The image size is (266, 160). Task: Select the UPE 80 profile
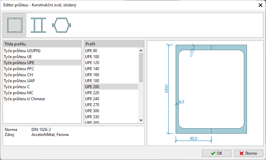(x=91, y=51)
